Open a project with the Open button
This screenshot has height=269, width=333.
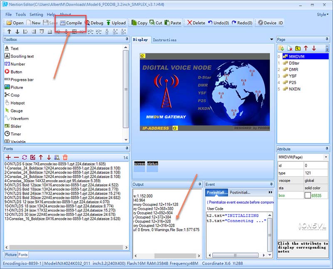pyautogui.click(x=15, y=23)
